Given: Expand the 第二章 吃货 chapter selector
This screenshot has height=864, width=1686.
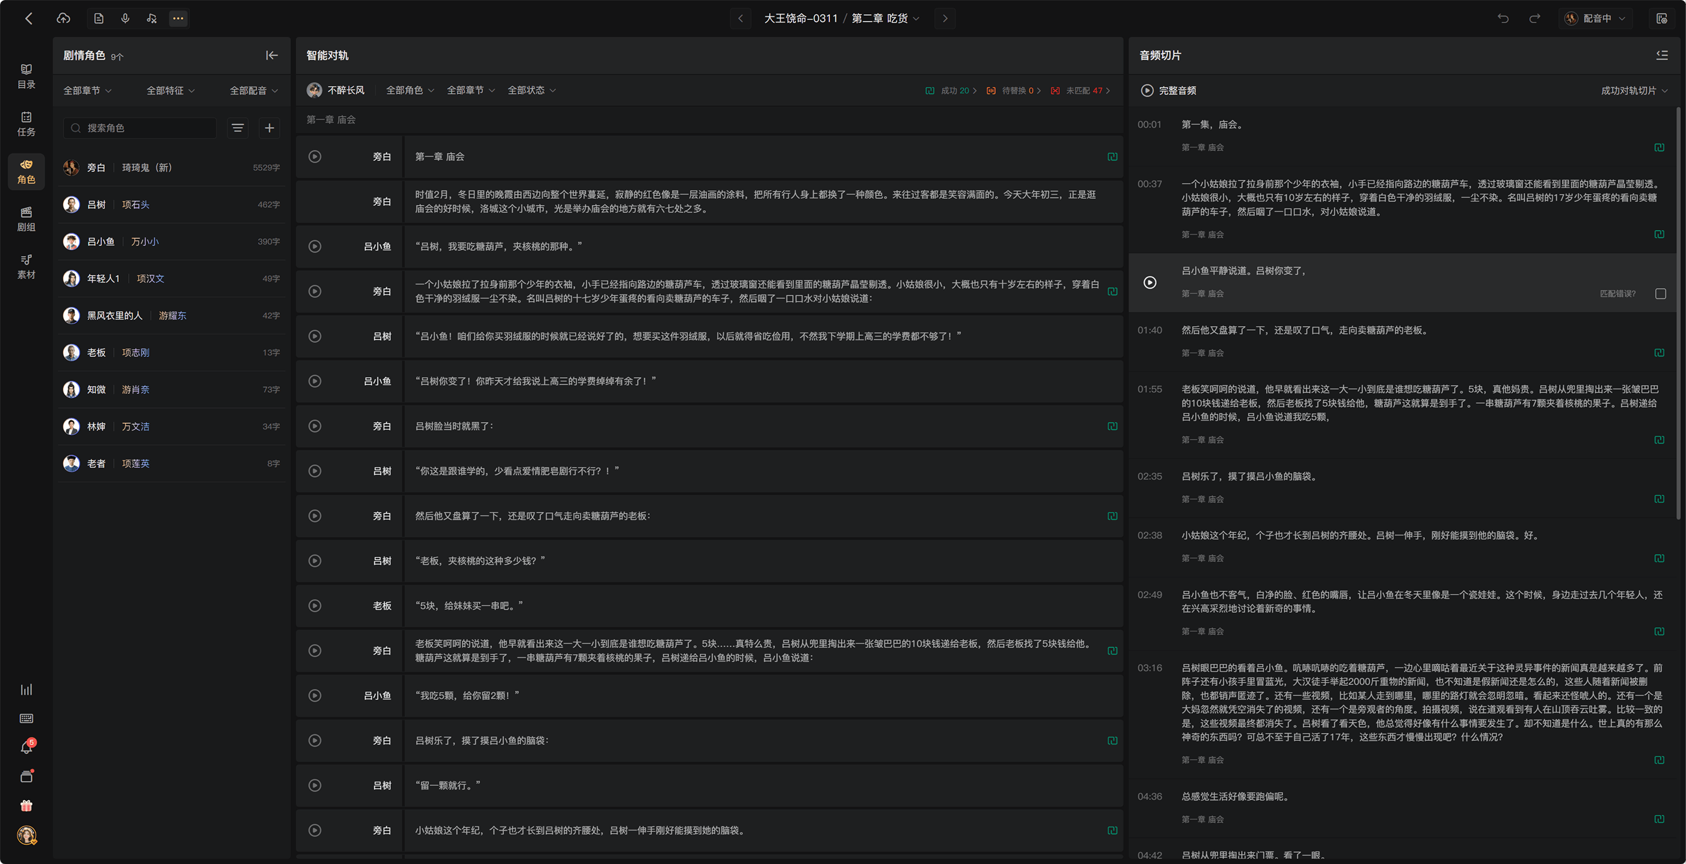Looking at the screenshot, I should click(x=885, y=18).
